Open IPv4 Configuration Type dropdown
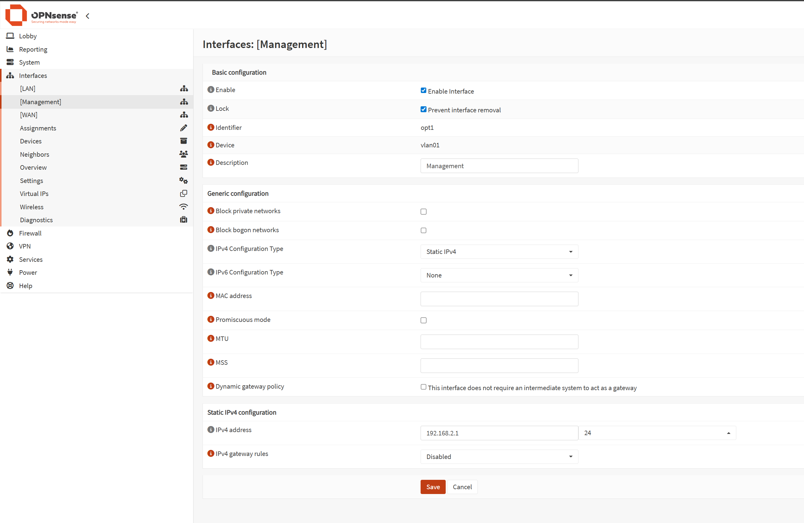The image size is (804, 523). coord(499,252)
